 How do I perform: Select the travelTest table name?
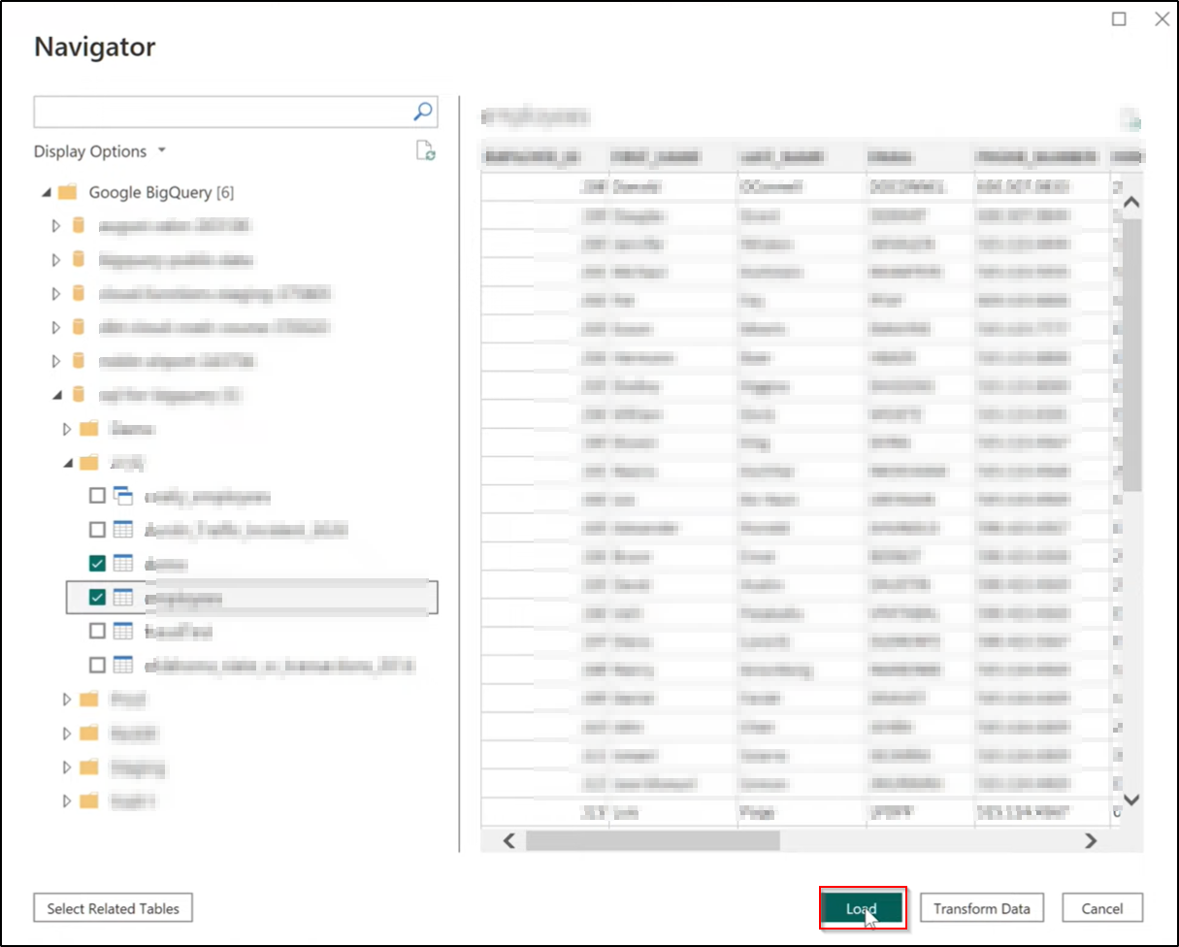click(178, 632)
